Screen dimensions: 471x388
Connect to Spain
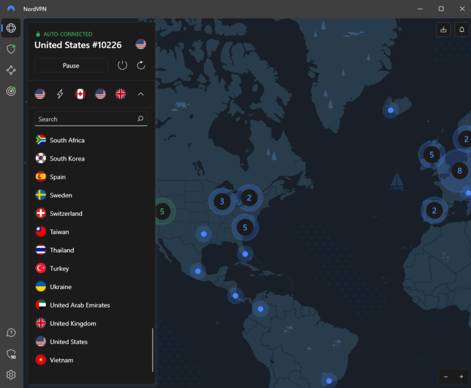click(91, 176)
